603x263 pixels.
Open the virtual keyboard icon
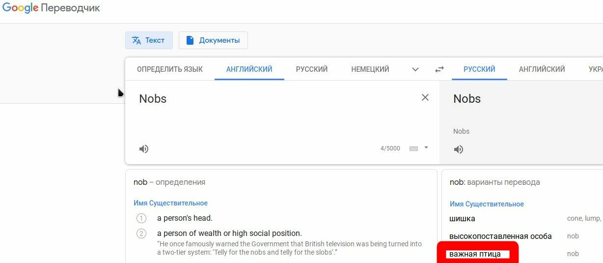[413, 148]
